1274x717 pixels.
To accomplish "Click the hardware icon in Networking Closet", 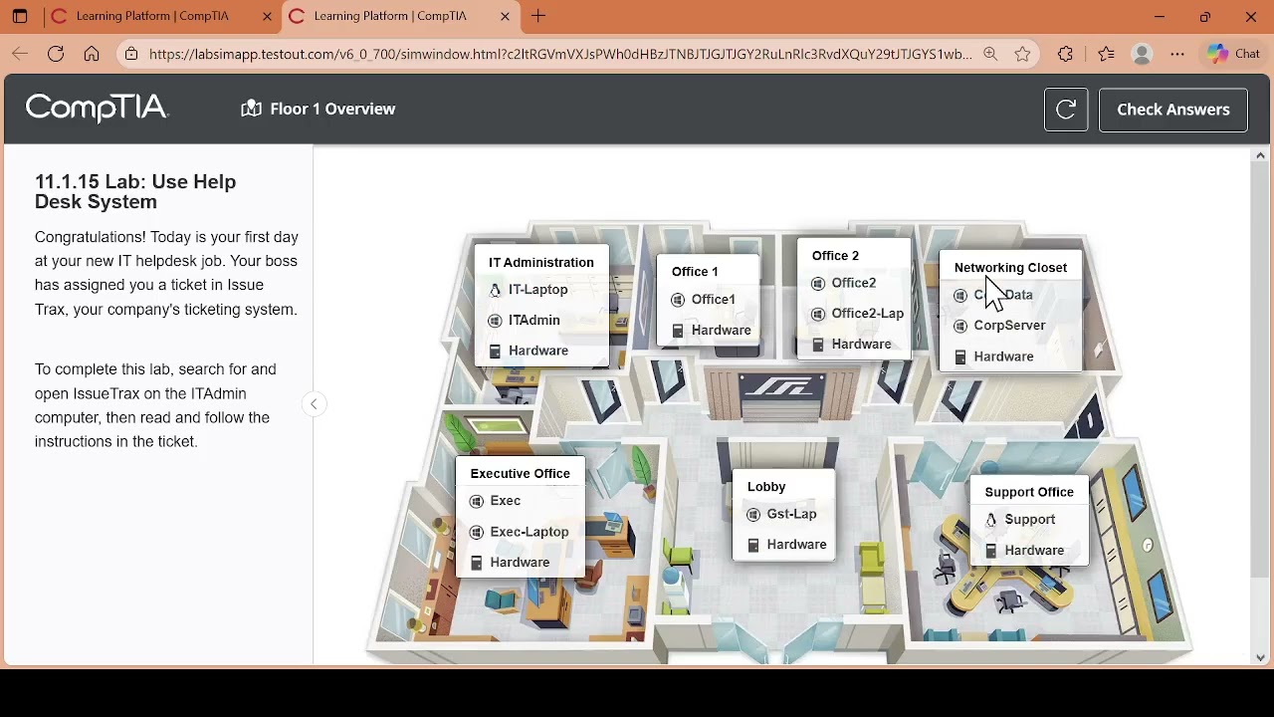I will pyautogui.click(x=960, y=358).
